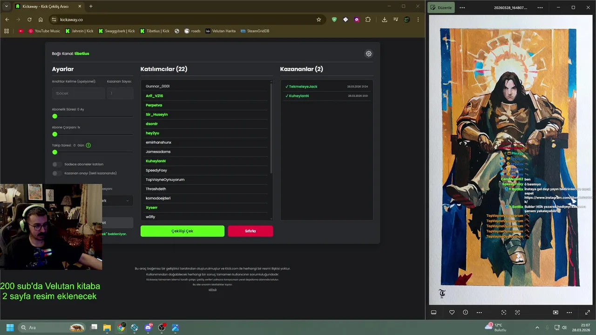Click the Takip Süresi info icon
This screenshot has height=335, width=596.
point(88,145)
